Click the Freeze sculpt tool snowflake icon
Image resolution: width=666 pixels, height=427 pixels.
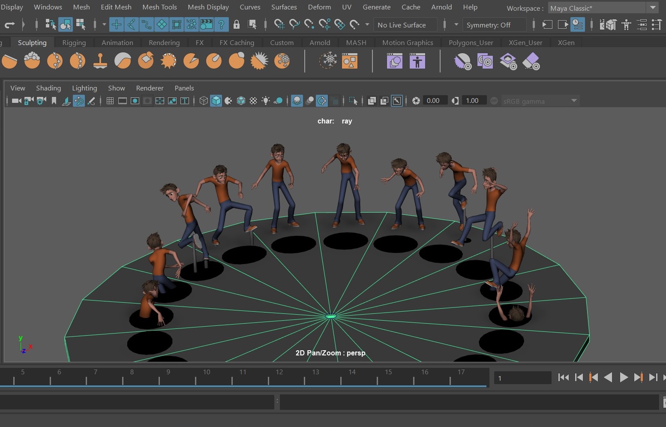pos(282,61)
